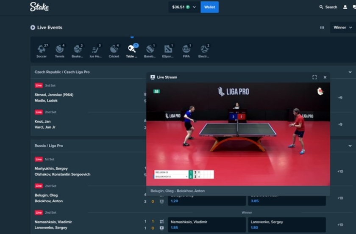This screenshot has height=234, width=356.
Task: Select the Electronic sports category icon
Action: [x=204, y=51]
